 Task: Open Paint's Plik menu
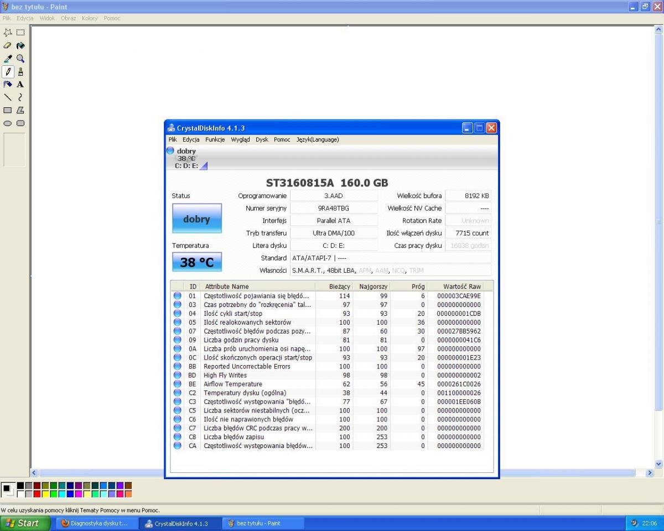pyautogui.click(x=7, y=18)
